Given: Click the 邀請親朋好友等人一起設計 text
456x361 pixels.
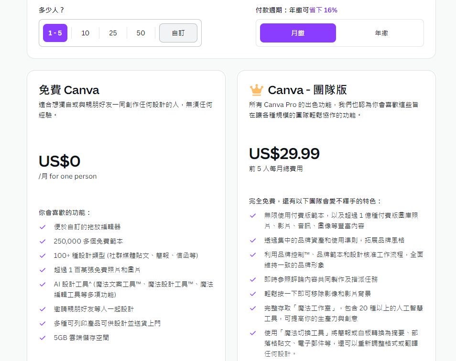Looking at the screenshot, I should 94,309.
